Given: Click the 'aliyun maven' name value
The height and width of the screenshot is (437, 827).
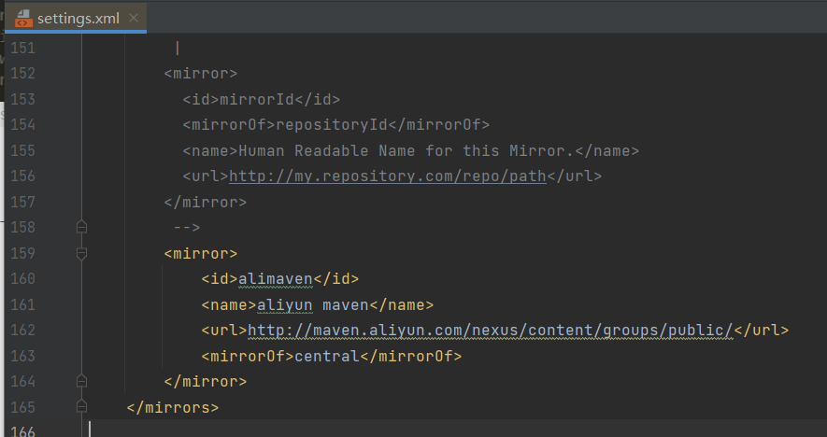Looking at the screenshot, I should (x=313, y=304).
